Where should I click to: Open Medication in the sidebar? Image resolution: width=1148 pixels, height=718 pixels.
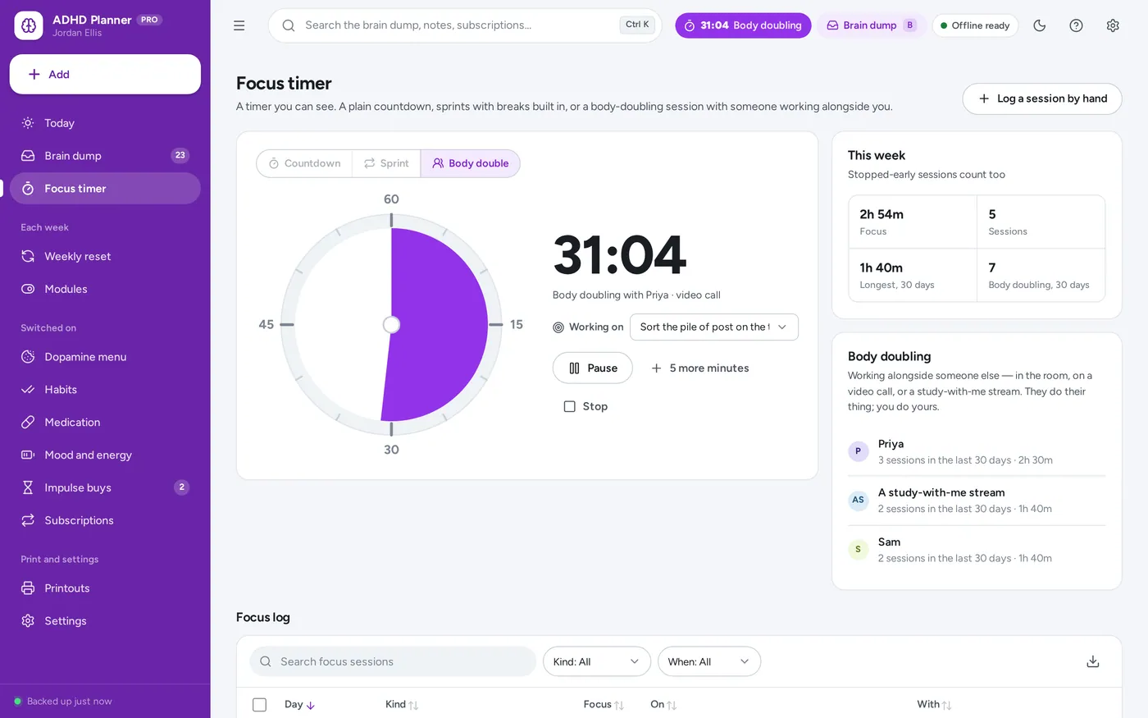point(105,423)
